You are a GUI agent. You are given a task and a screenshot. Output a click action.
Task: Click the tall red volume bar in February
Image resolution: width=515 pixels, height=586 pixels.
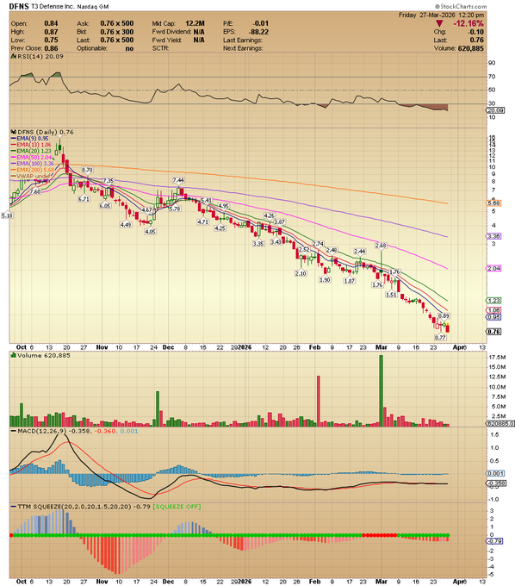point(319,402)
